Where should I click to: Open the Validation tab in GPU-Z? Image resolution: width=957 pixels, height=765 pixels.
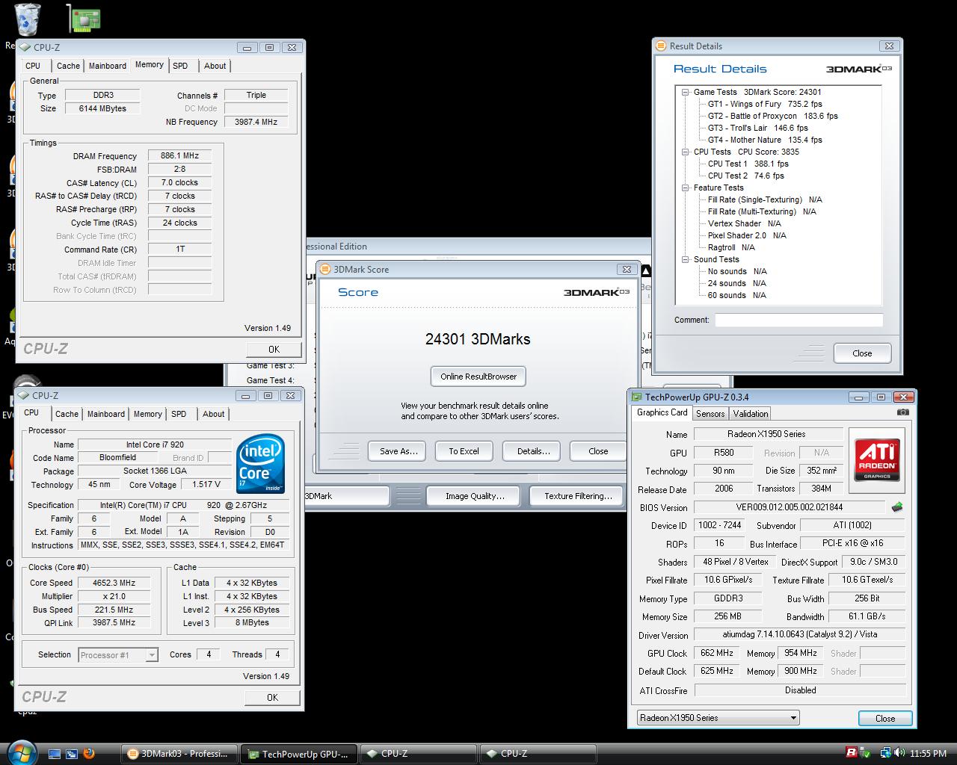pos(751,414)
